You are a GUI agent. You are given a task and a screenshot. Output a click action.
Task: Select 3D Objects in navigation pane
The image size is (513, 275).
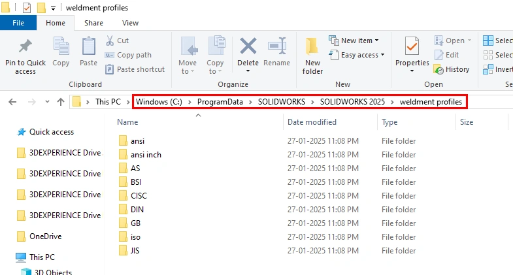point(53,272)
